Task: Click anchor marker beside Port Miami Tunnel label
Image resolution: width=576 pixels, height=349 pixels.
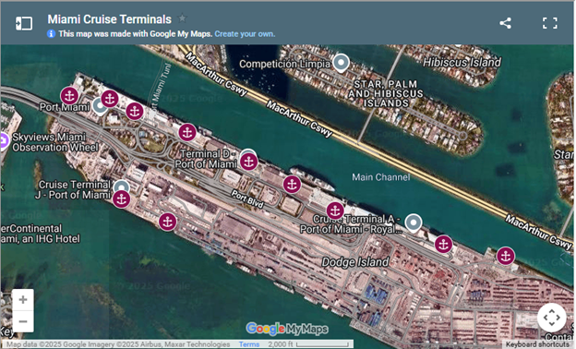Action: (135, 111)
